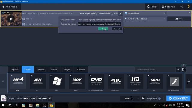Toggle the Merge files switch
Screen dimensions: 192x108
(161, 98)
